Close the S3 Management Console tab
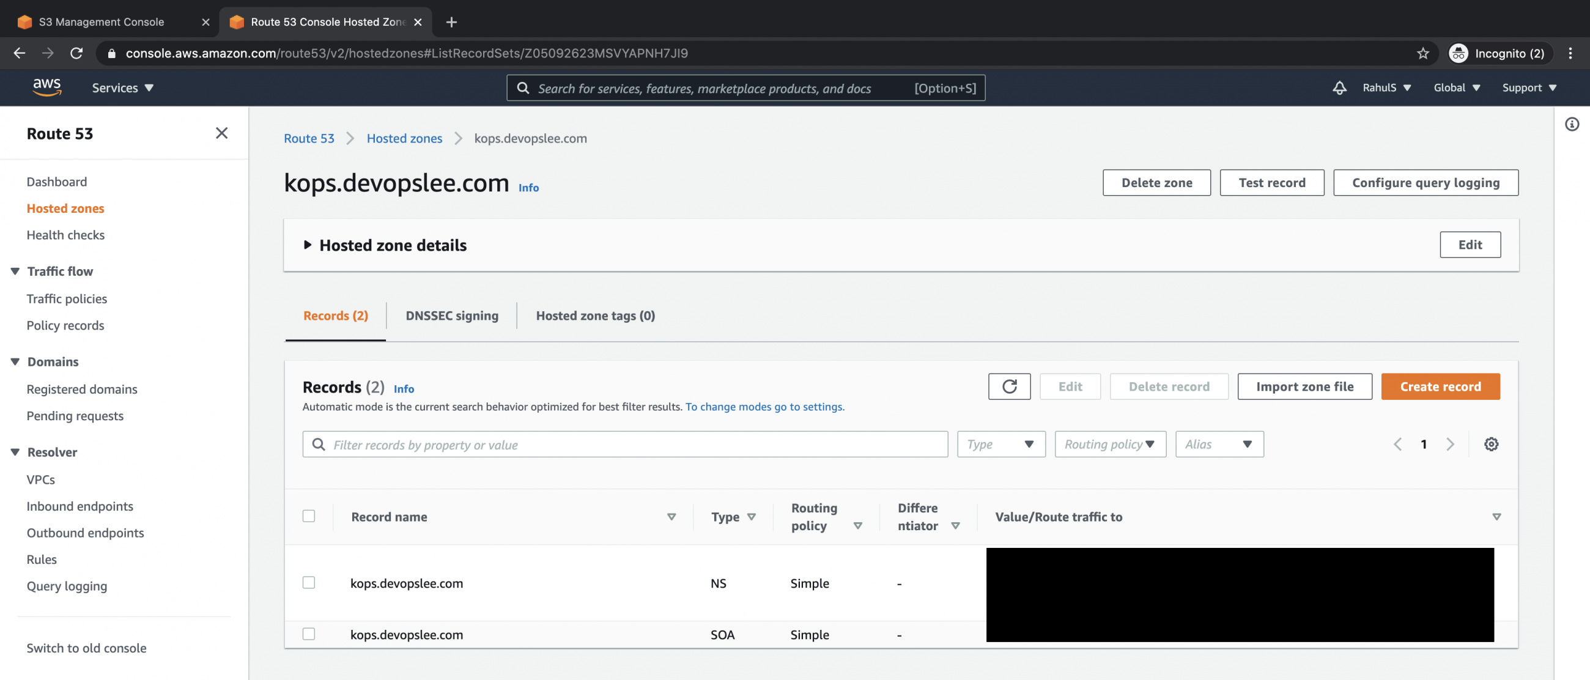The width and height of the screenshot is (1590, 680). point(205,22)
